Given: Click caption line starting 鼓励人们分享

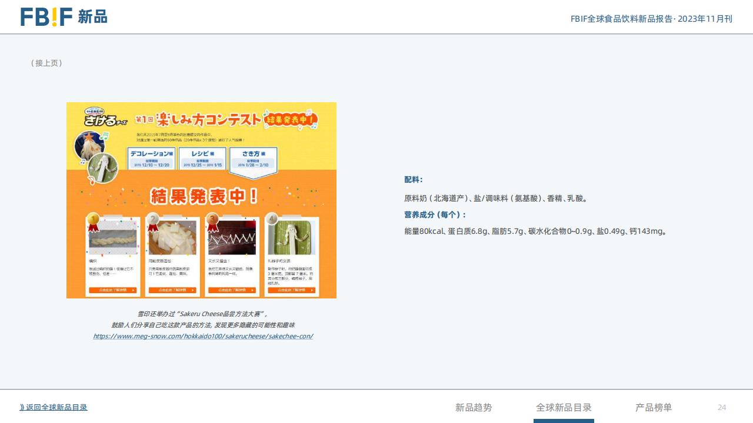Looking at the screenshot, I should click(203, 325).
